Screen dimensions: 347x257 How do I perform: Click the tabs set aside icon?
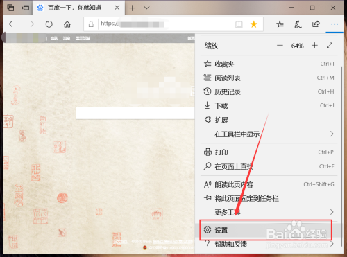pyautogui.click(x=10, y=8)
